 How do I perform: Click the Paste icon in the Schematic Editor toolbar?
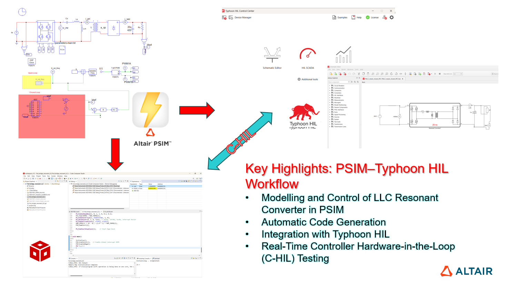[368, 74]
